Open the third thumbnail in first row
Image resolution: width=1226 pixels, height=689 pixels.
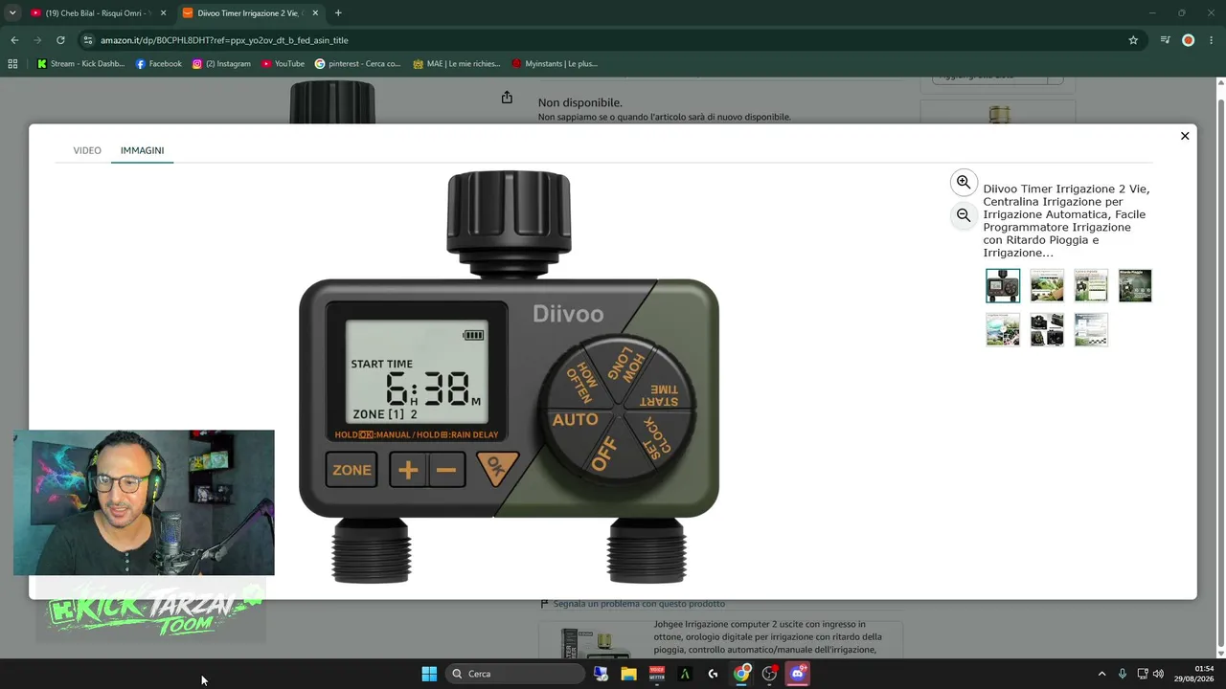pos(1091,285)
